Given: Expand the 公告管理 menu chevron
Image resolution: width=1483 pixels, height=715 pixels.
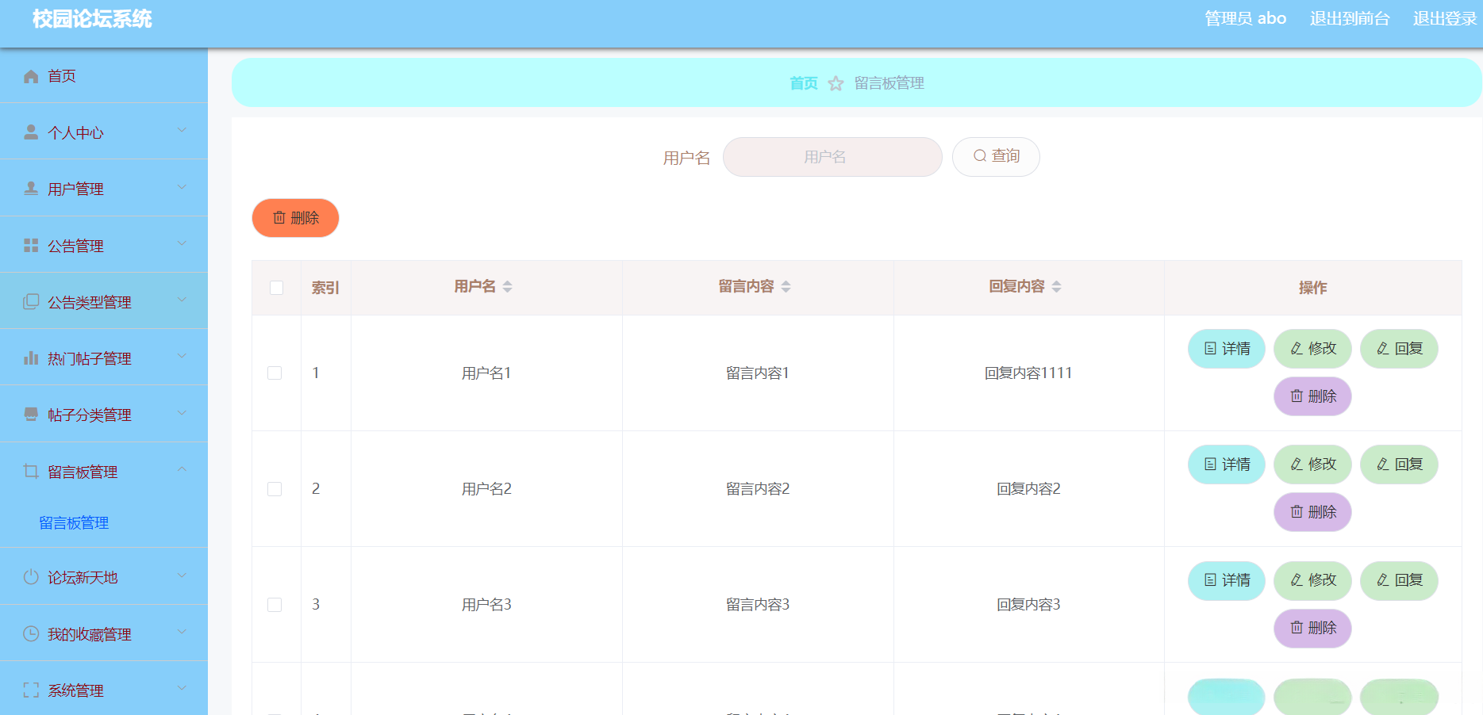Looking at the screenshot, I should point(182,243).
